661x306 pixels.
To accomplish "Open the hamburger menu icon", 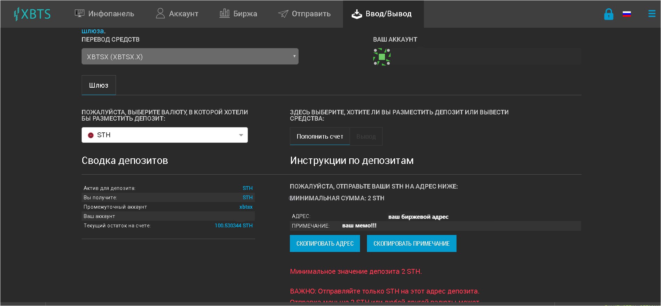I will click(652, 14).
